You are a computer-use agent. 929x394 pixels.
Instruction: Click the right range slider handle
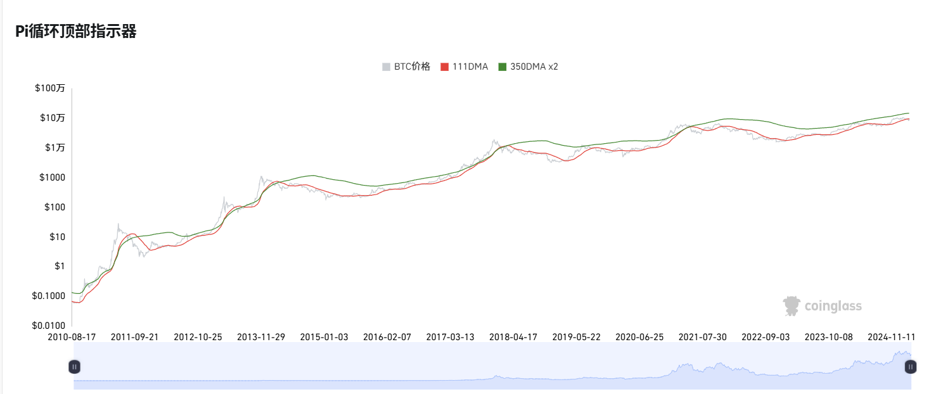911,366
